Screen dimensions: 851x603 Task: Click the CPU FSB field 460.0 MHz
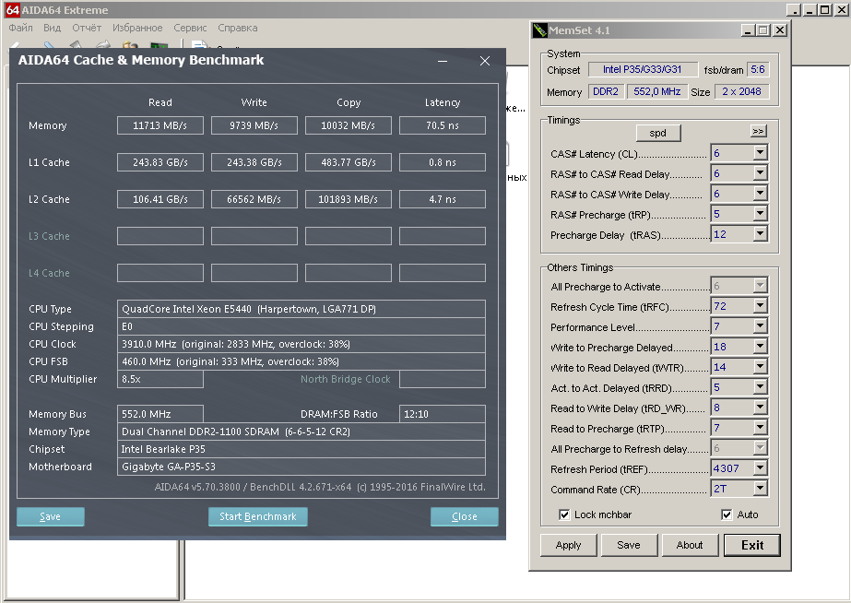(301, 361)
